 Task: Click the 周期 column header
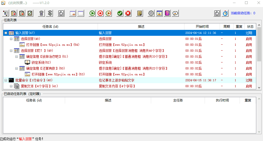click(x=227, y=27)
